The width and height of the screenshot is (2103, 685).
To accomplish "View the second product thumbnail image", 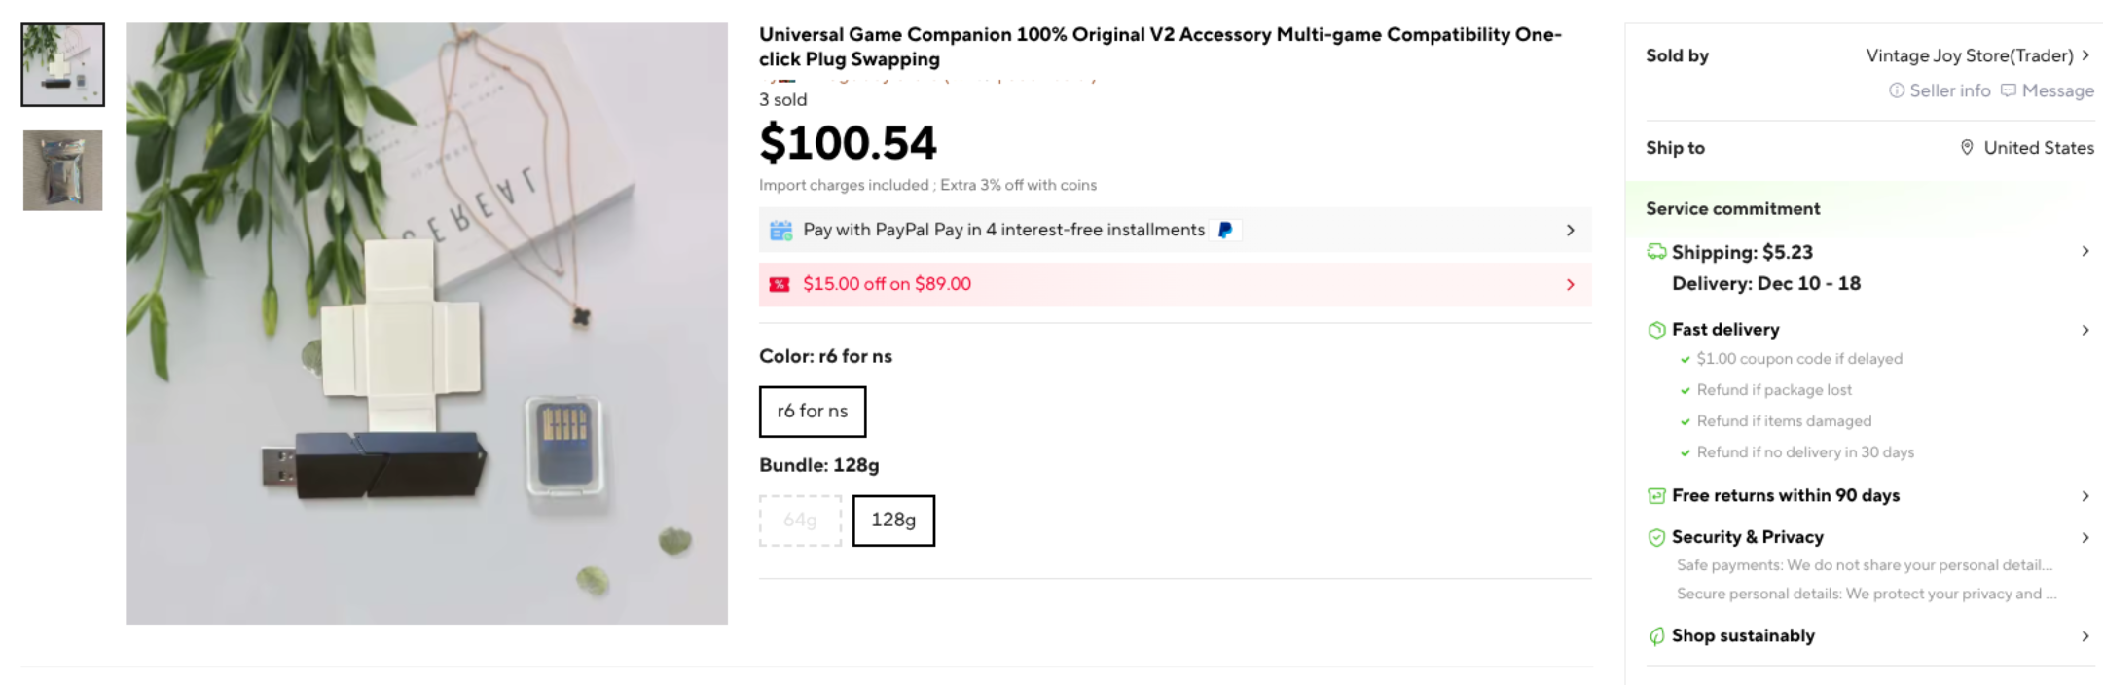I will click(62, 170).
